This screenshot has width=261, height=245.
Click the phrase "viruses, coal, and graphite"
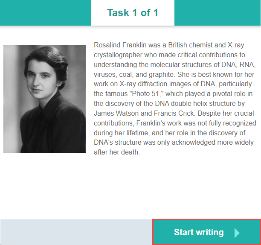point(135,74)
